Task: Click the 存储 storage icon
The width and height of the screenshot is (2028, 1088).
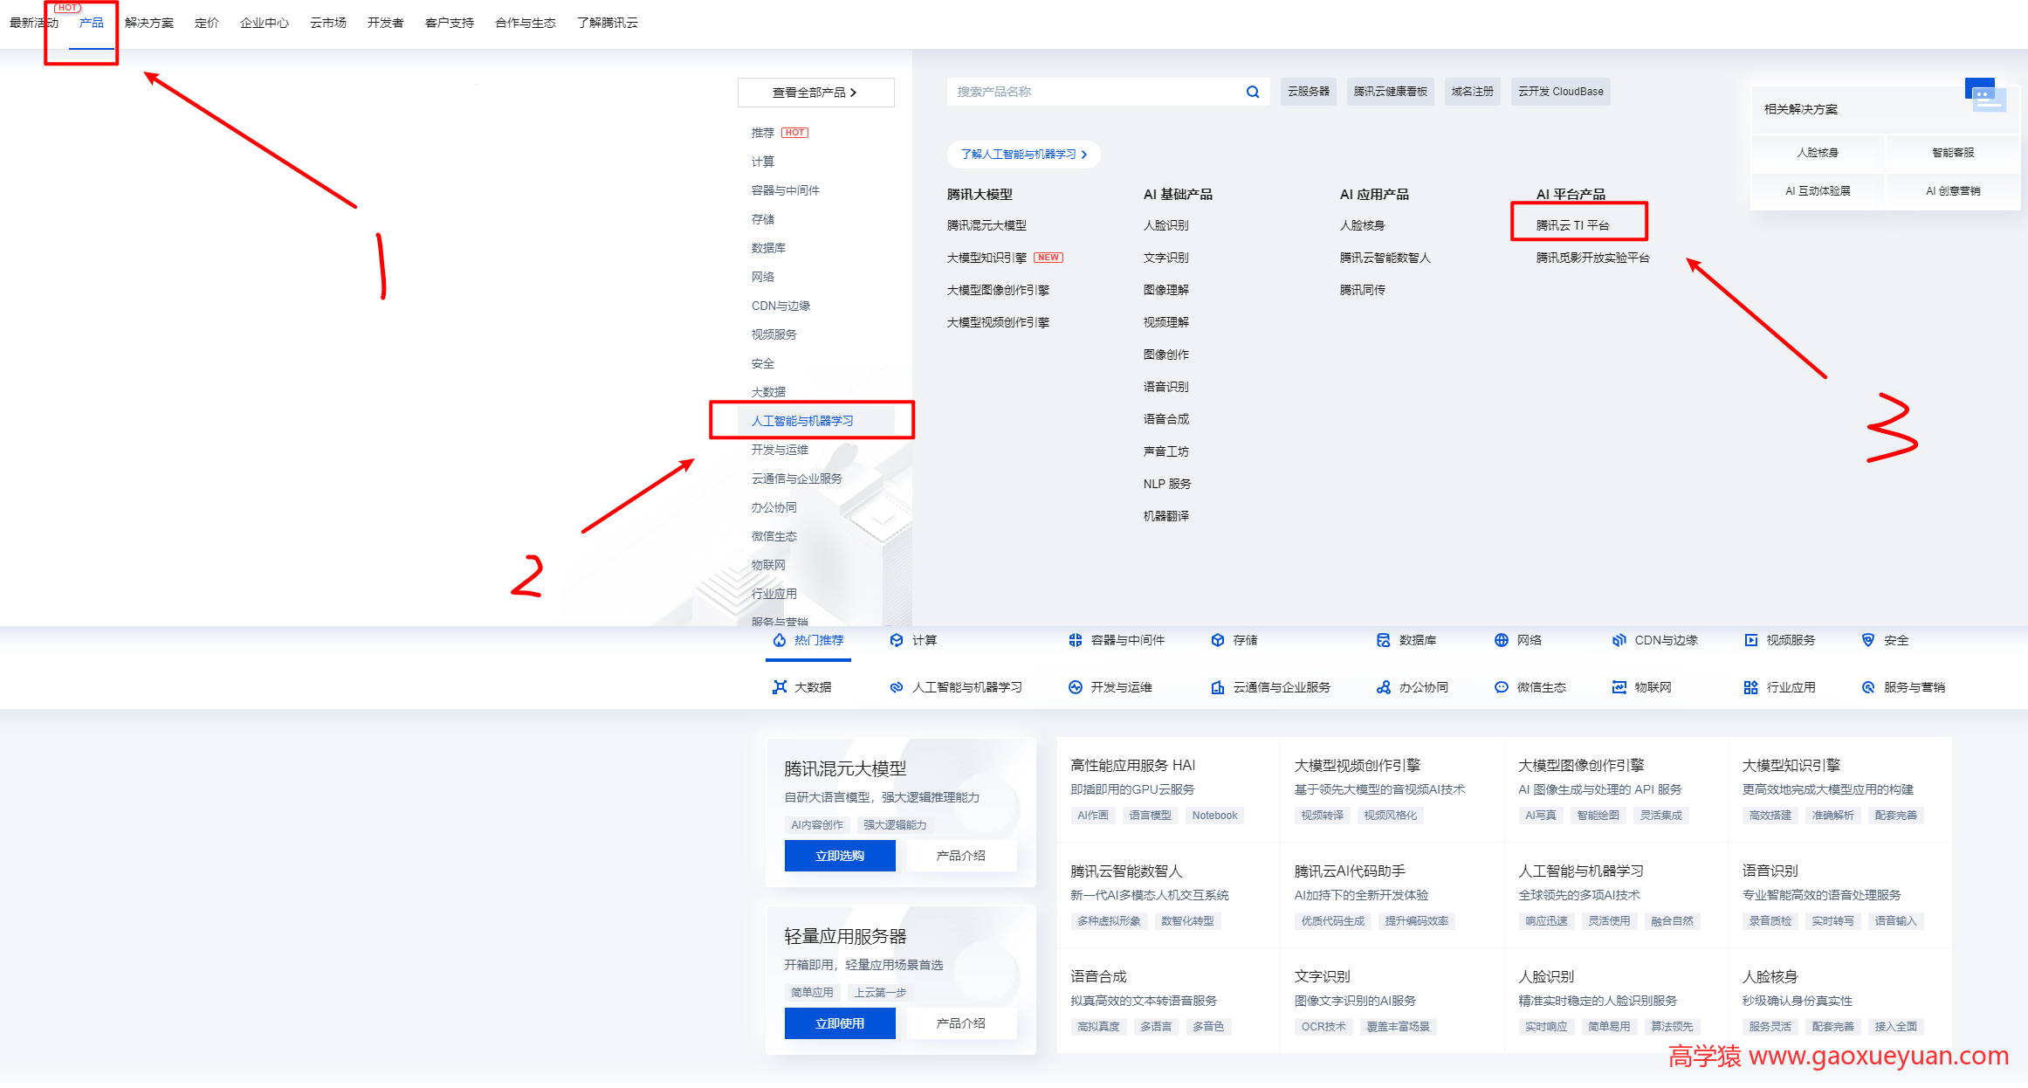Action: tap(1219, 640)
